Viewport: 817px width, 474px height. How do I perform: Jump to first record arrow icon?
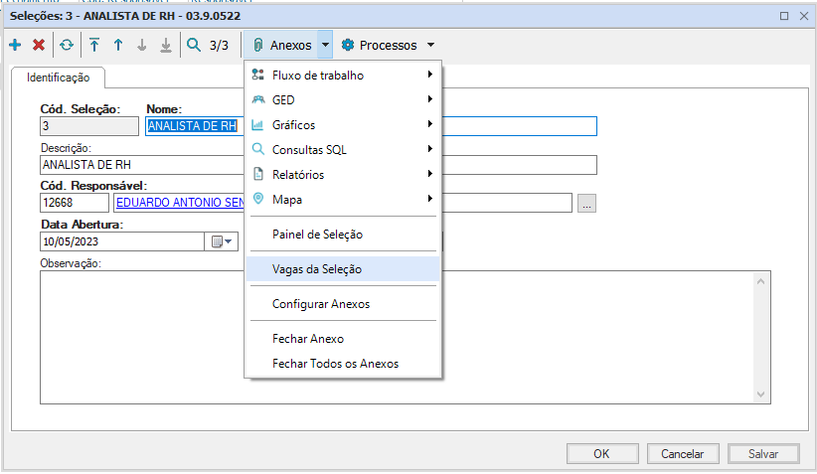click(94, 45)
